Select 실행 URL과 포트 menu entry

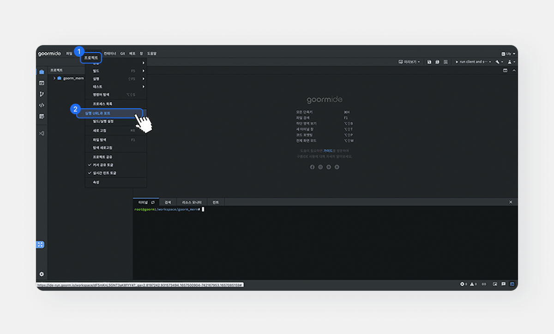coord(109,113)
